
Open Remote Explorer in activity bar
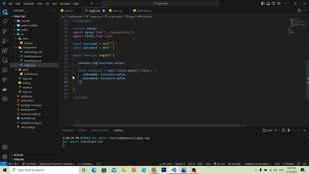tap(5, 60)
